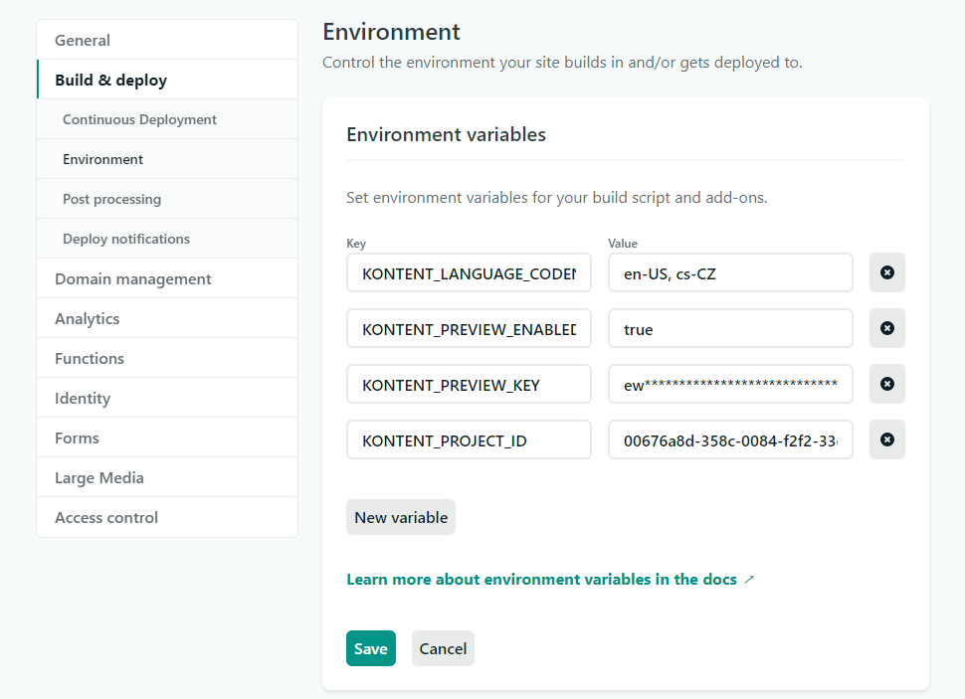Click the KONTENT_PROJECT_ID value field

click(730, 439)
